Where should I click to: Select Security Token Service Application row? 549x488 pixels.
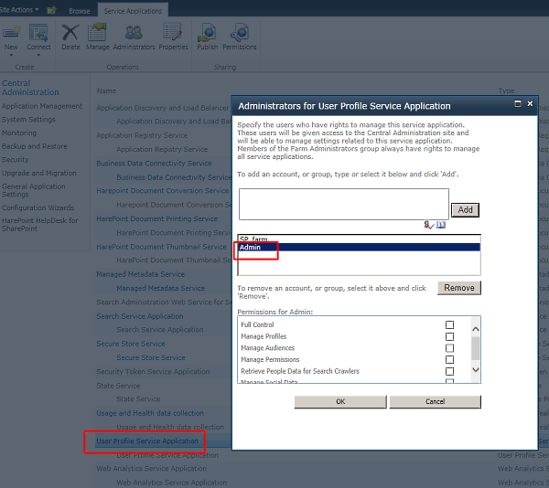153,372
